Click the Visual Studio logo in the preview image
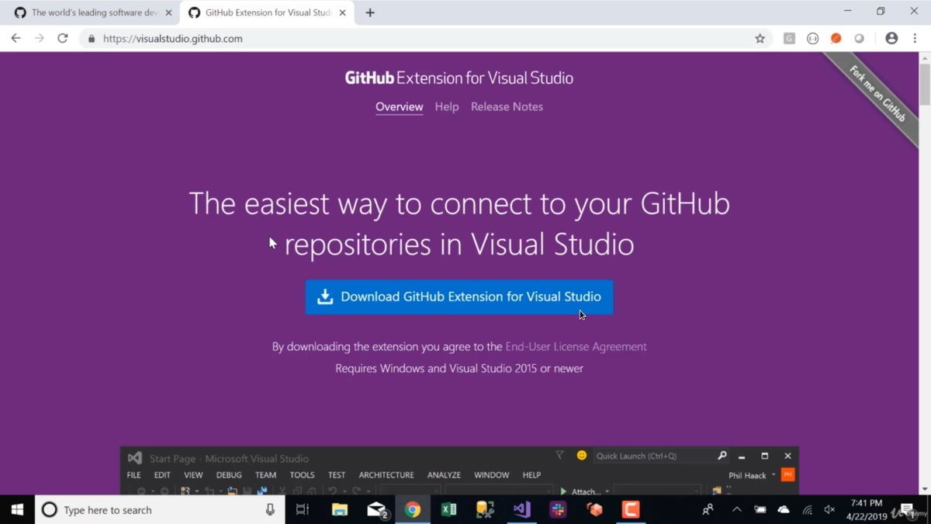Viewport: 931px width, 524px height. point(135,458)
